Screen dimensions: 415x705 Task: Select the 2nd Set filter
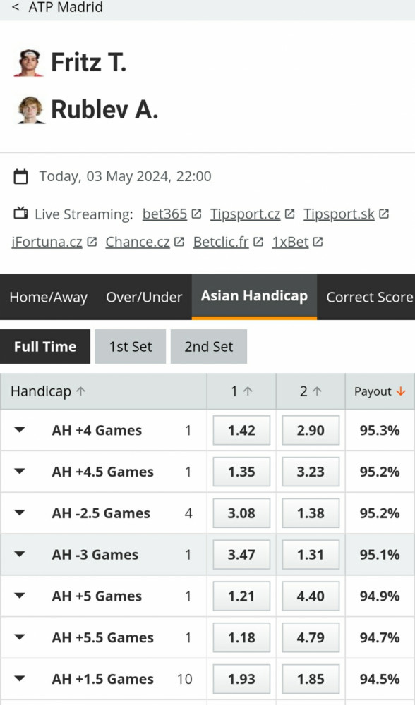pos(209,347)
